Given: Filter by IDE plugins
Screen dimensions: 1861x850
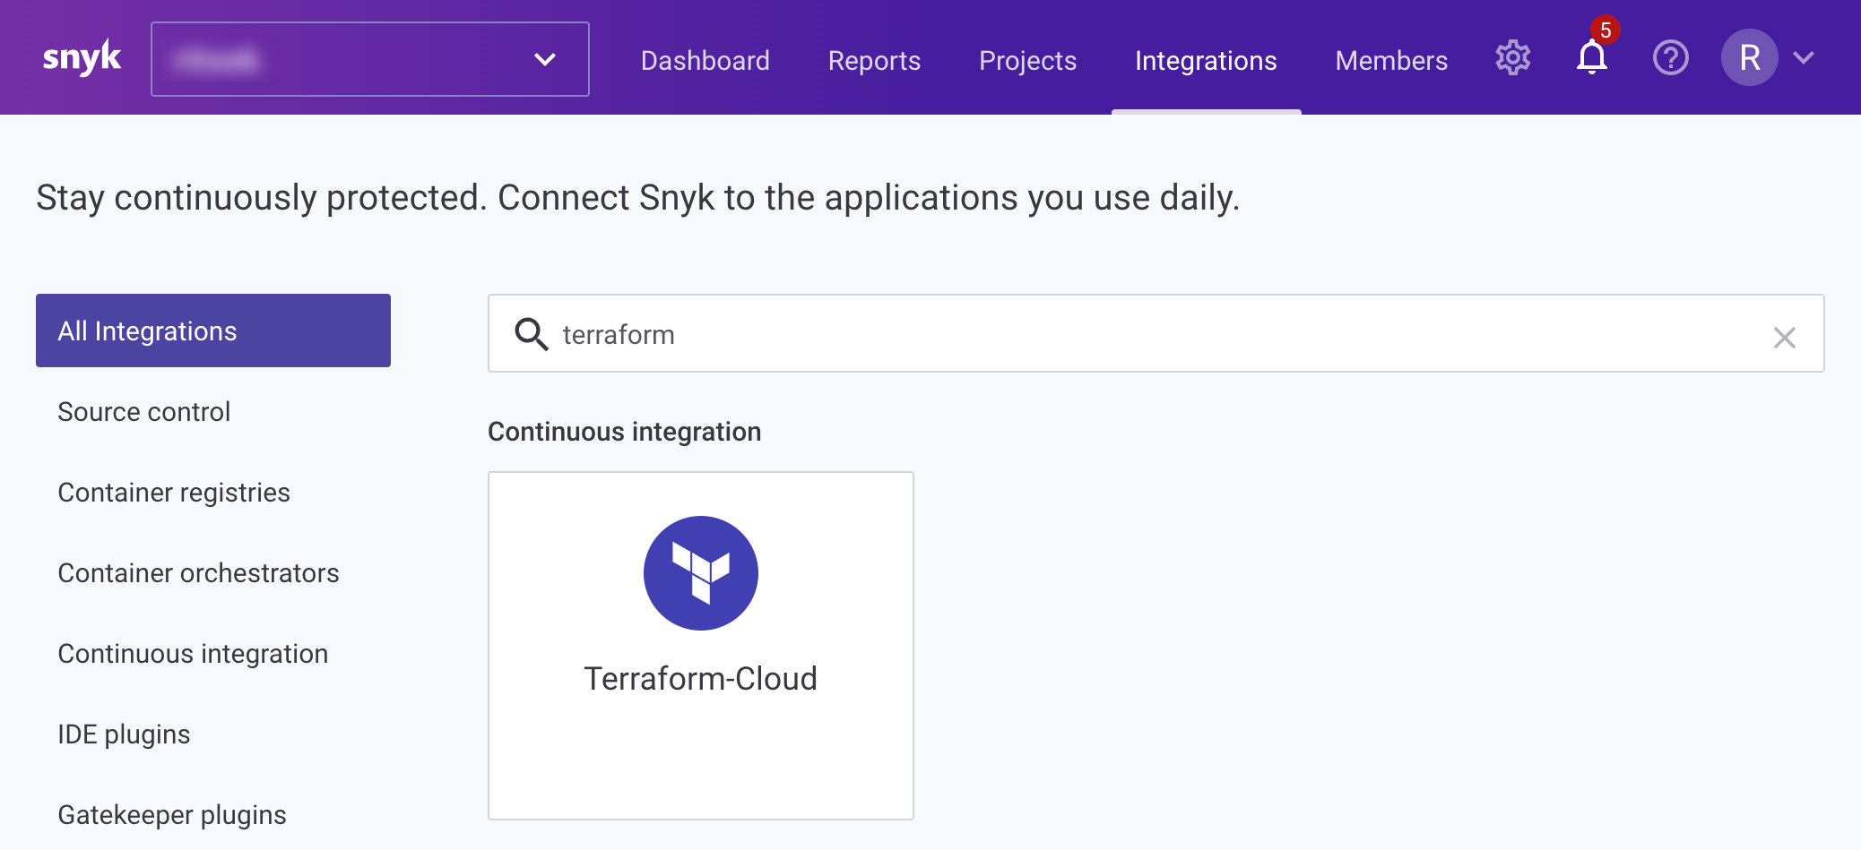Looking at the screenshot, I should pyautogui.click(x=124, y=734).
